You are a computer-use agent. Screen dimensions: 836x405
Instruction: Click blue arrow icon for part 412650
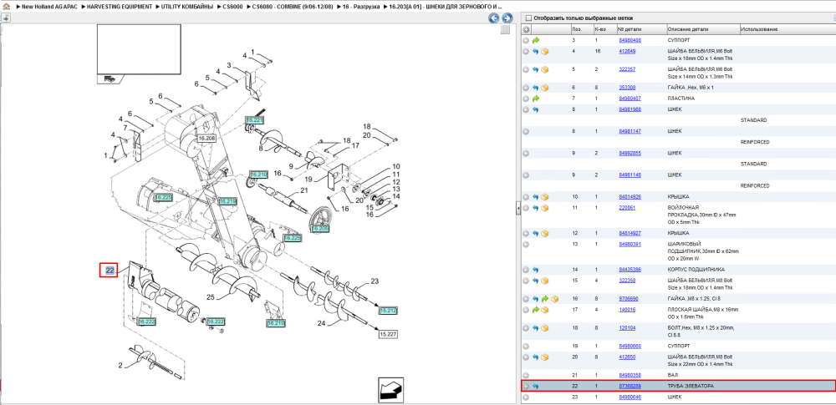[x=536, y=357]
